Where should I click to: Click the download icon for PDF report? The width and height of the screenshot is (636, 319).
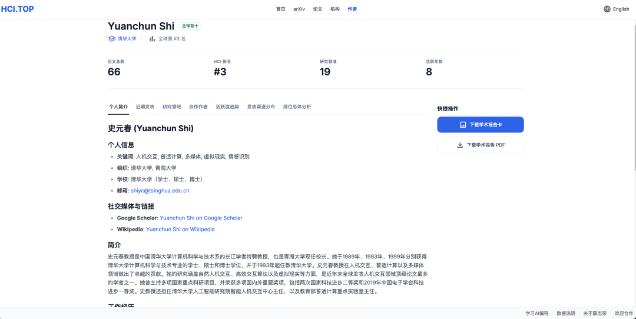pyautogui.click(x=460, y=145)
